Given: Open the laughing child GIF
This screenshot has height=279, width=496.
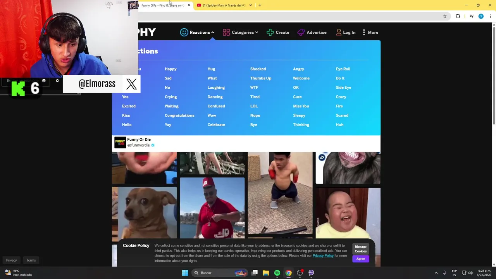Looking at the screenshot, I should (348, 213).
